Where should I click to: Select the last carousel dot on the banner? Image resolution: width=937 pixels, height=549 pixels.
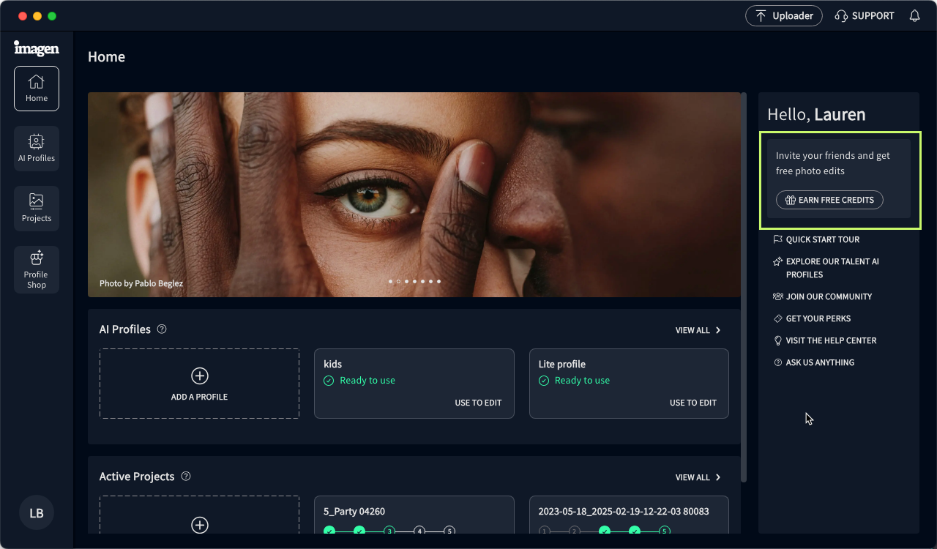click(438, 281)
